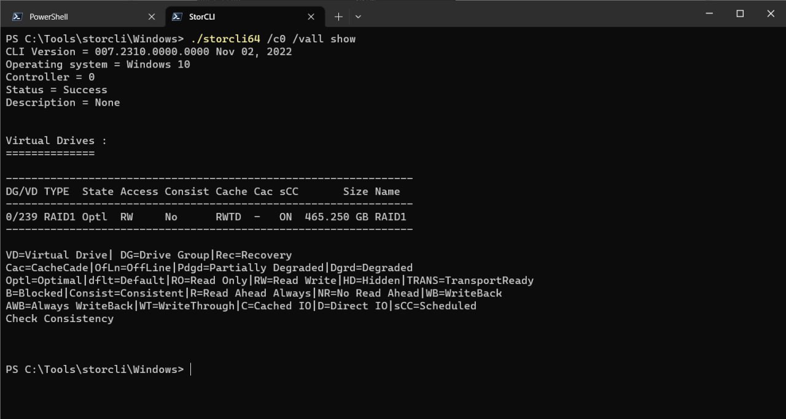Screen dimensions: 786x419
Task: Minimize the terminal window
Action: pyautogui.click(x=710, y=13)
